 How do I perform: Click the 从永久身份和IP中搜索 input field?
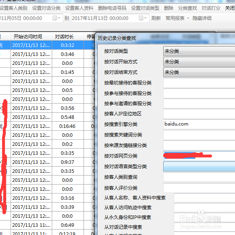click(x=204, y=217)
